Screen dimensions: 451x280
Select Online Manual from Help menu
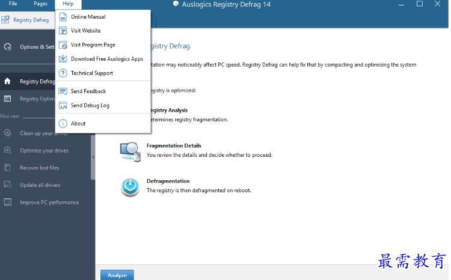tap(103, 17)
